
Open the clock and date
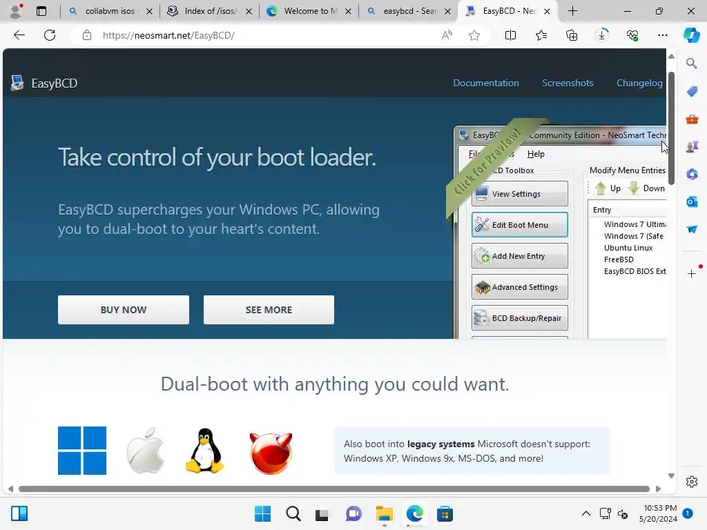coord(658,513)
